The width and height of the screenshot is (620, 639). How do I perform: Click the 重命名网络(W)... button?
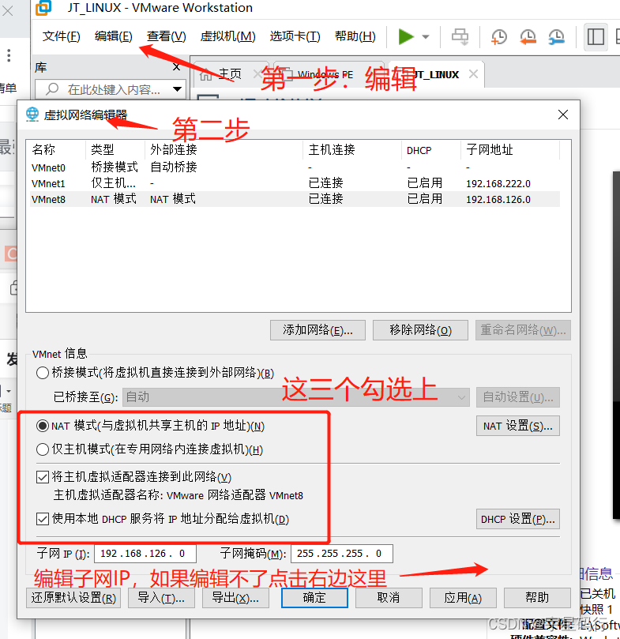pyautogui.click(x=523, y=330)
